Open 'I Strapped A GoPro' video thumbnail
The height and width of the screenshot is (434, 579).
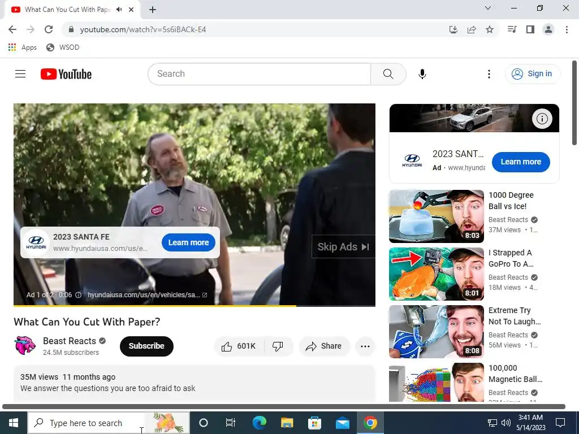(x=436, y=274)
